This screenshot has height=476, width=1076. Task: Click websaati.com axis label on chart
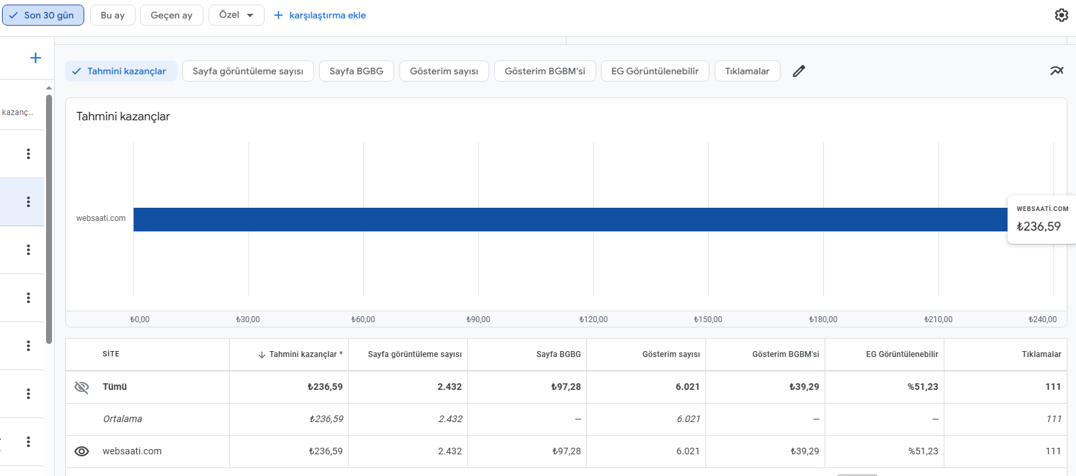[101, 218]
